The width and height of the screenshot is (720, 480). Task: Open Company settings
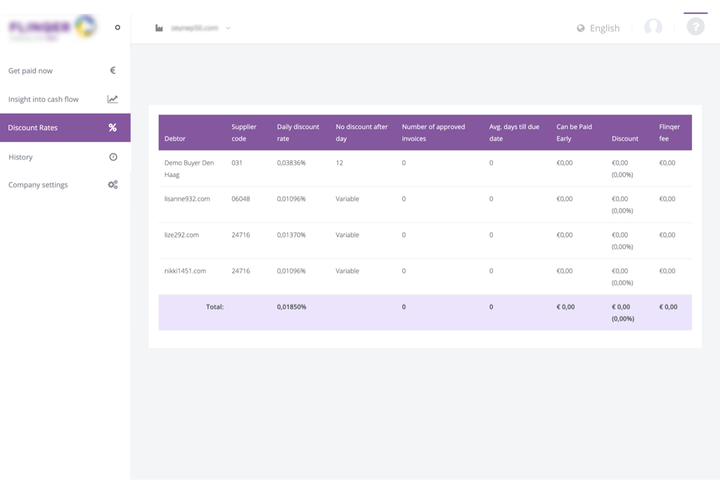point(65,184)
